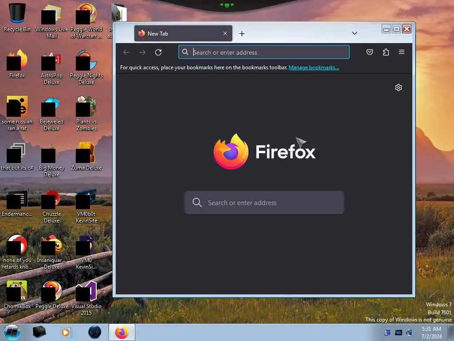Open Firefox hamburger application menu

click(x=402, y=52)
